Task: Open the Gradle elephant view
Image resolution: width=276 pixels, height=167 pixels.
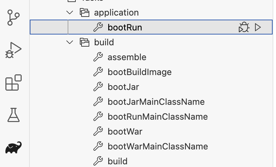Action: [x=14, y=147]
